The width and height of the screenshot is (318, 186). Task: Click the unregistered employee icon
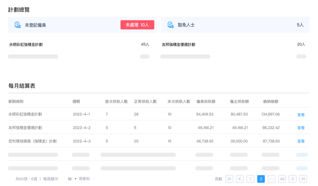[17, 25]
